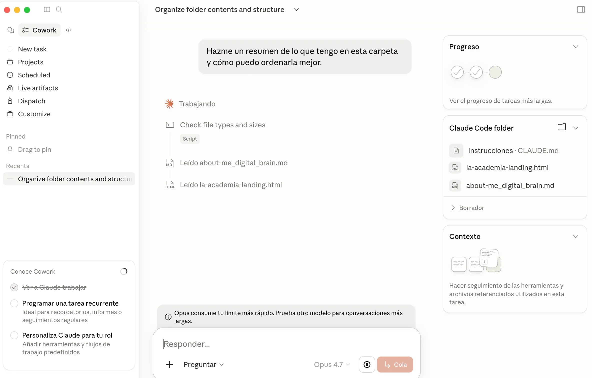The width and height of the screenshot is (592, 378).
Task: Check the Personaliza Claude para tu rol circle
Action: coord(14,335)
